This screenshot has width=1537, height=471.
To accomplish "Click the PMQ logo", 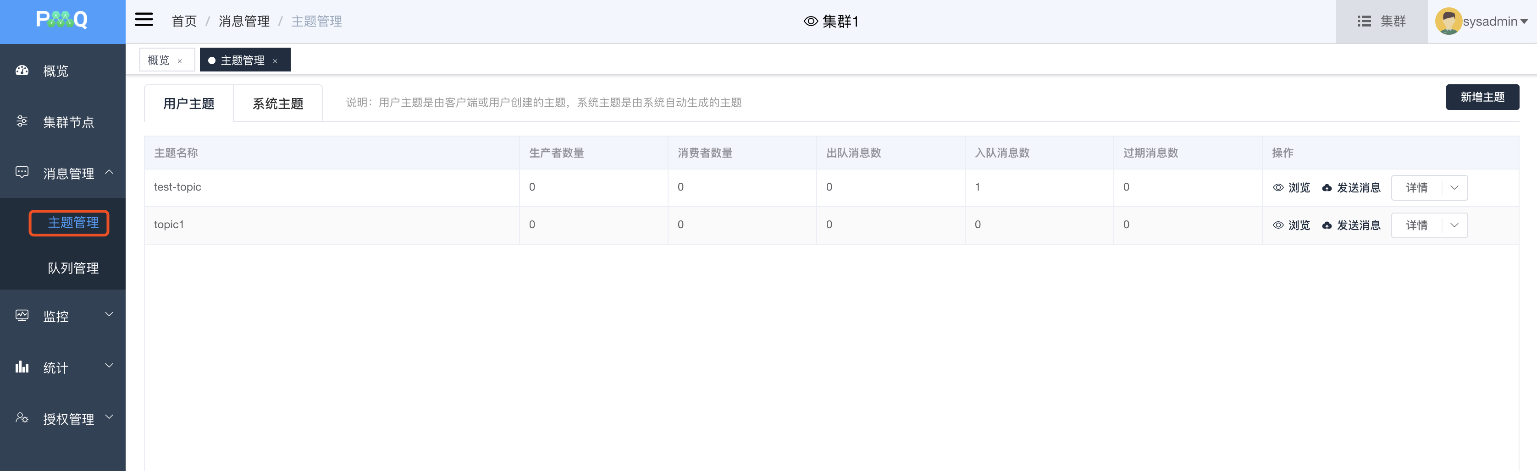I will [x=62, y=20].
